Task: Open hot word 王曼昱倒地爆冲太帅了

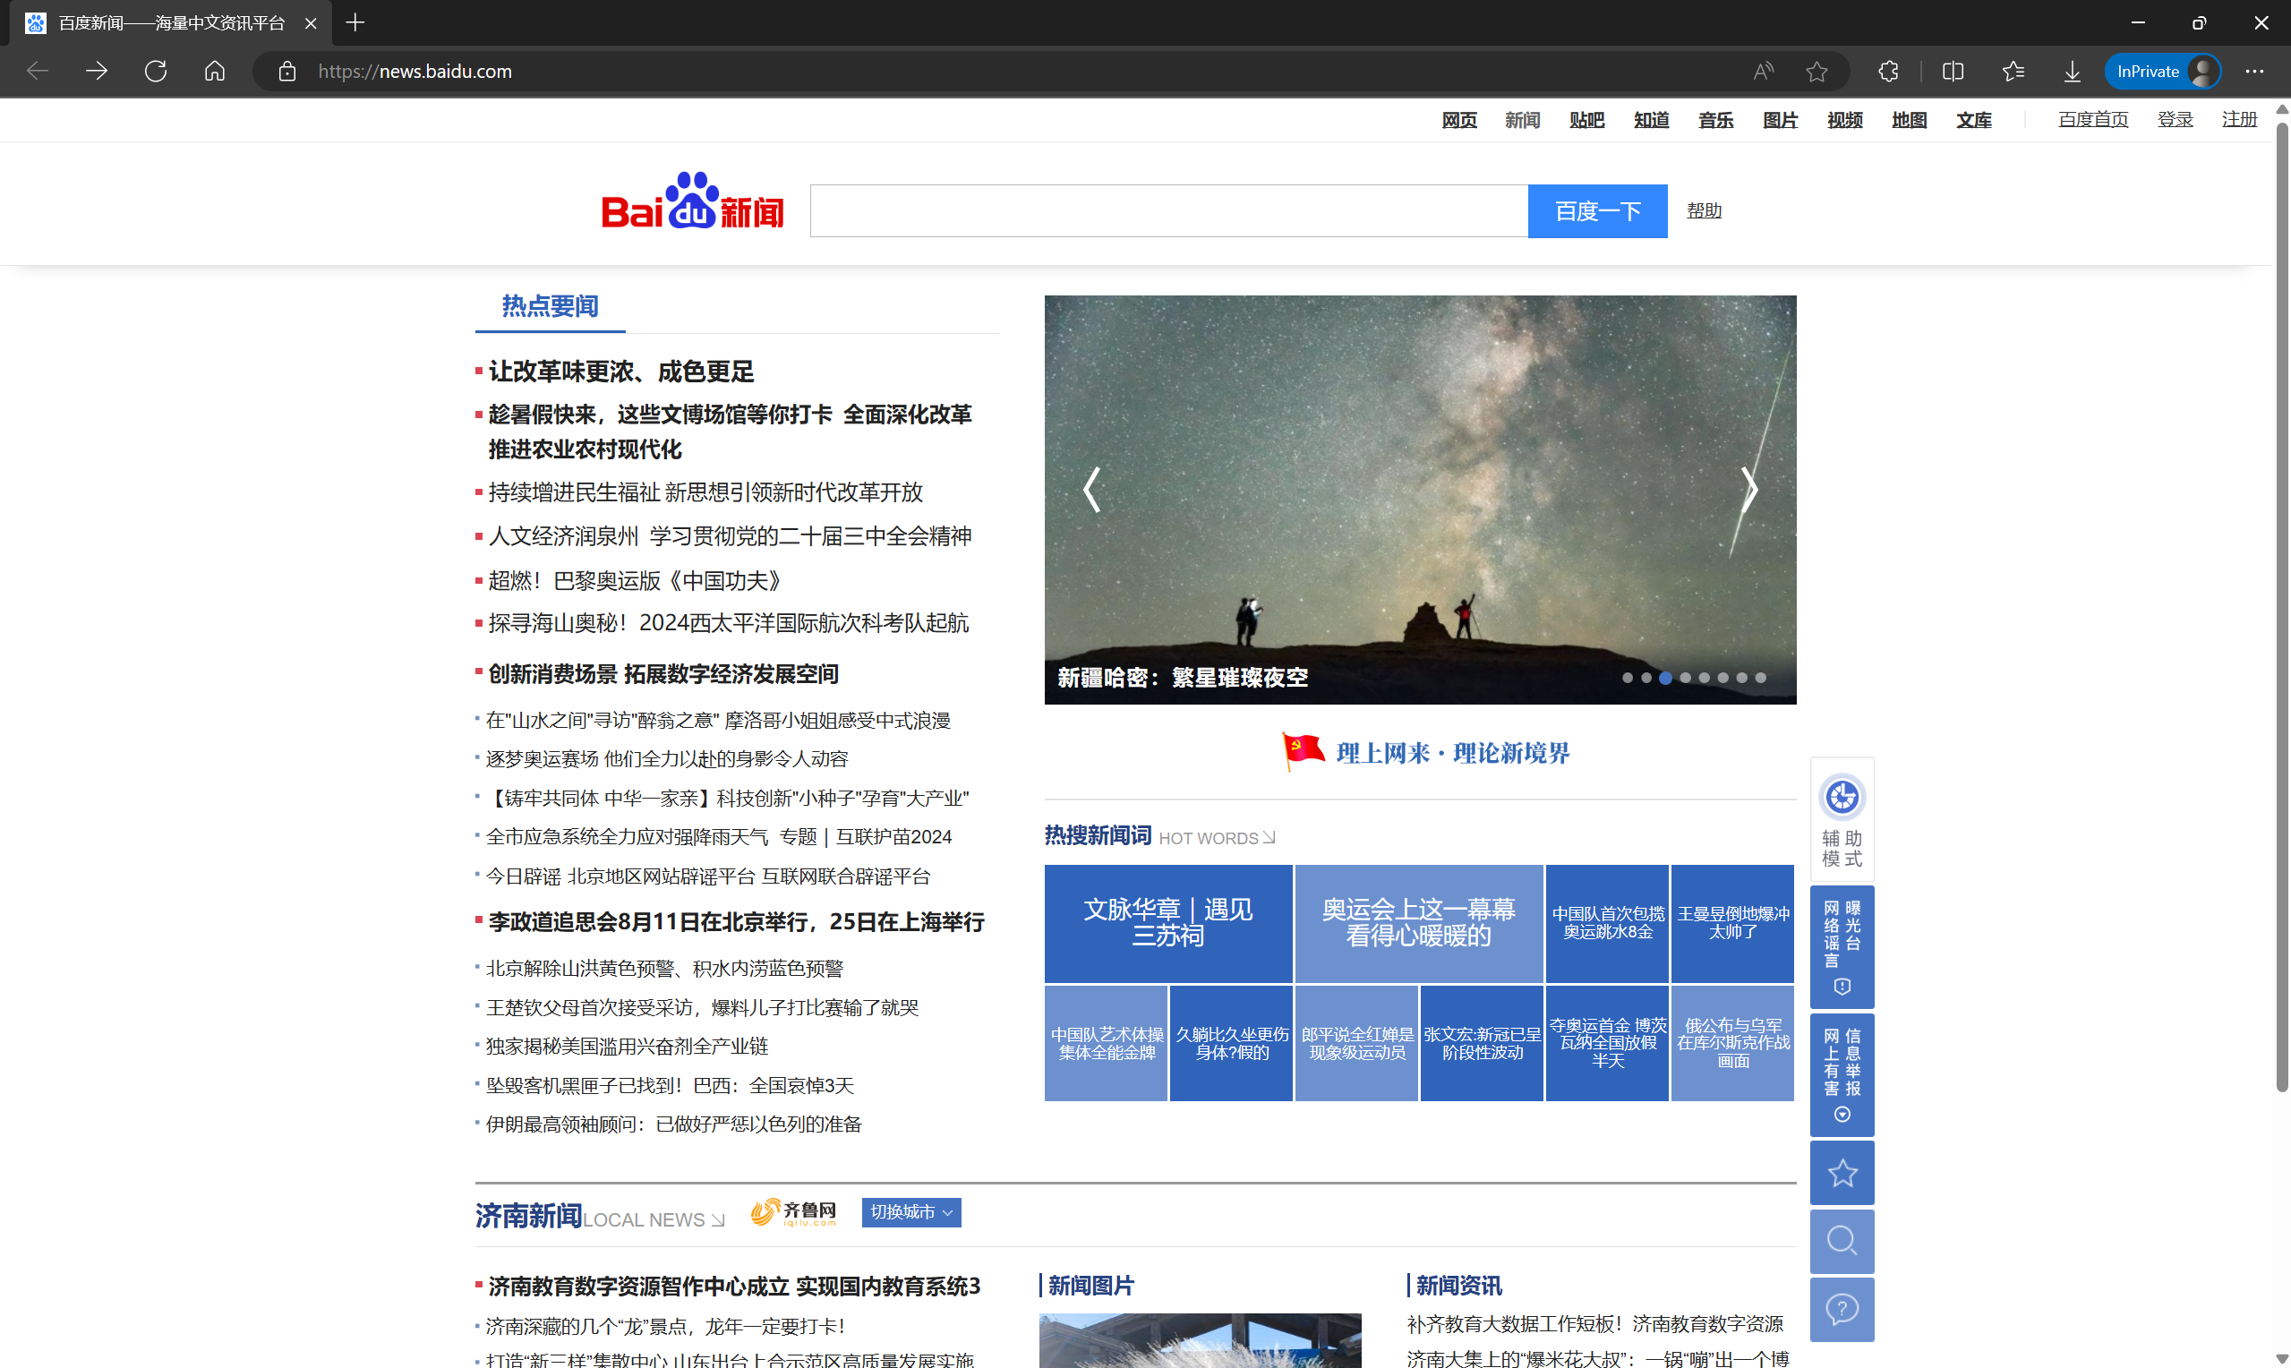Action: pyautogui.click(x=1732, y=923)
